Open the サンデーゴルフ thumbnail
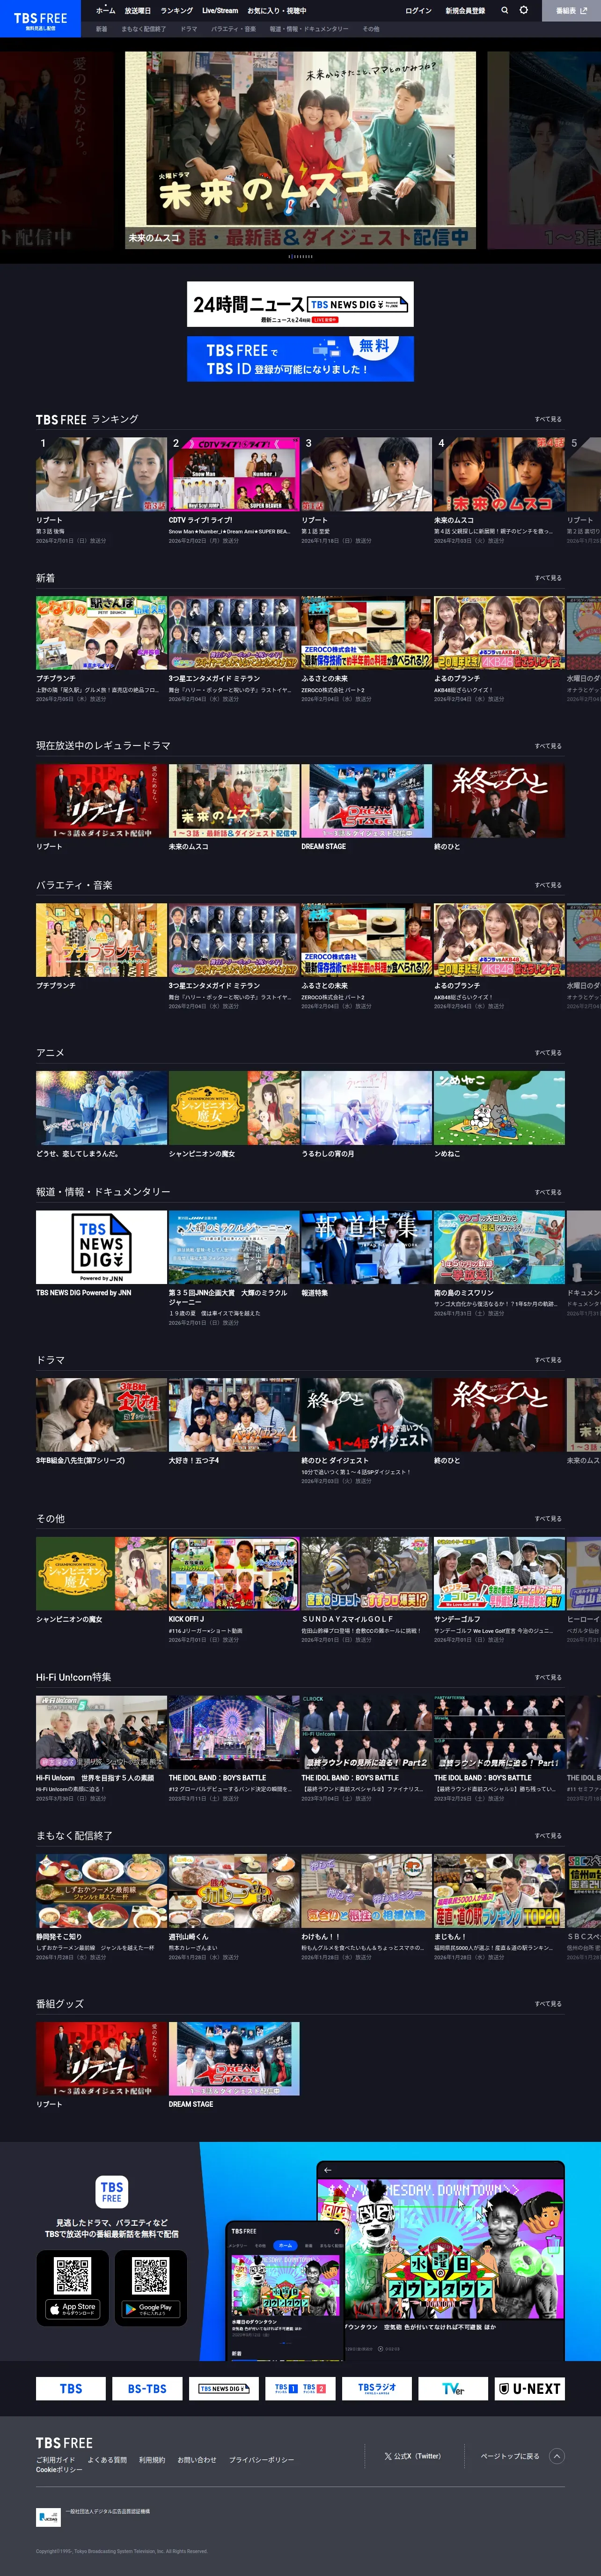 499,1574
